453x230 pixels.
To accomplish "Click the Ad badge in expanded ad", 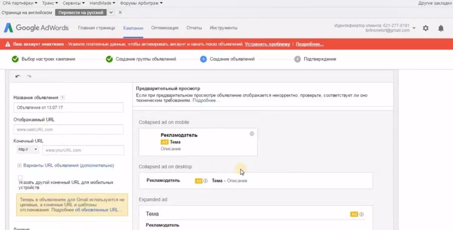I will pyautogui.click(x=354, y=214).
